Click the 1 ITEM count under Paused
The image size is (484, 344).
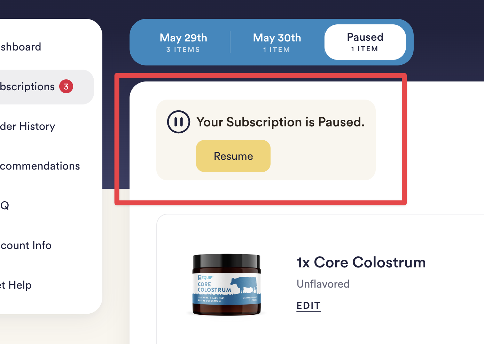pyautogui.click(x=365, y=49)
